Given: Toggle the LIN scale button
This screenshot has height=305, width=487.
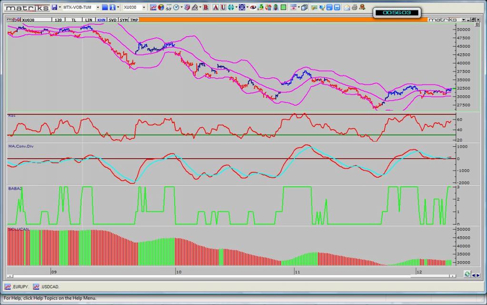Looking at the screenshot, I should pyautogui.click(x=89, y=20).
